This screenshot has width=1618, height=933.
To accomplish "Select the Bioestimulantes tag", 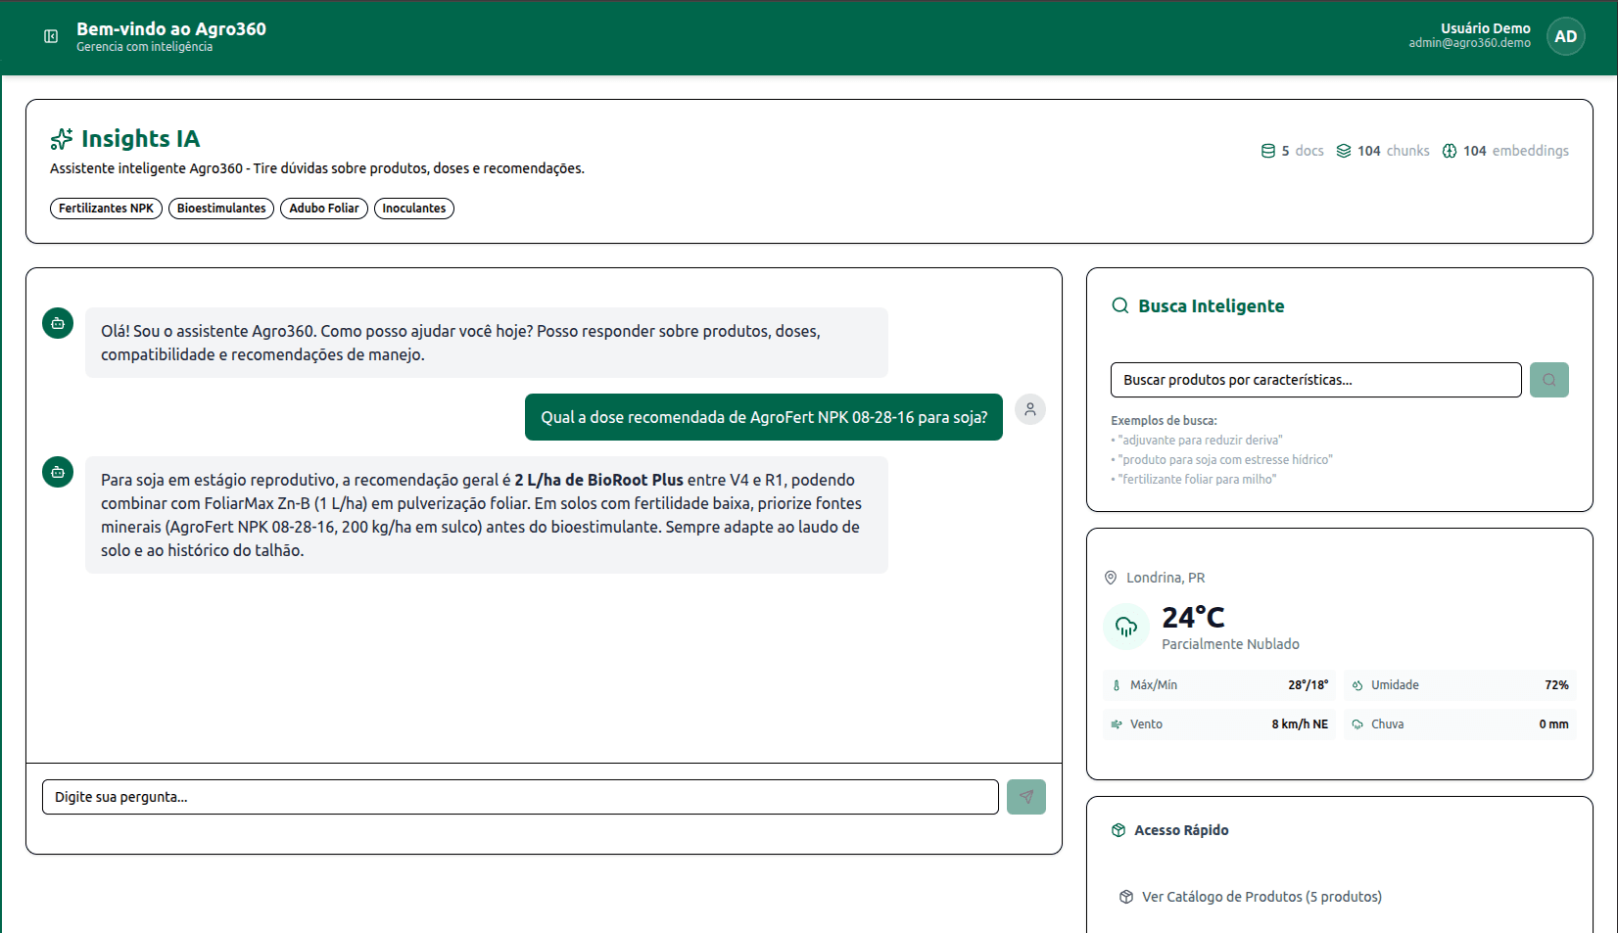I will coord(221,209).
